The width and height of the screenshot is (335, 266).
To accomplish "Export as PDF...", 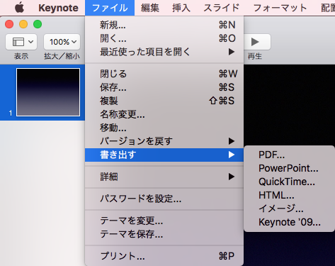I will click(289, 155).
